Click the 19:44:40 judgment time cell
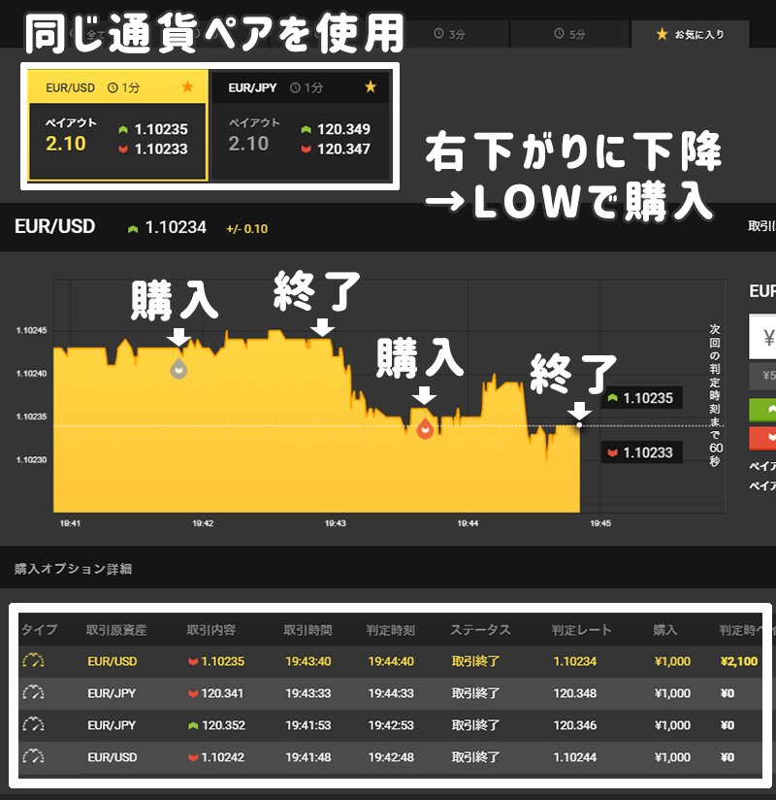This screenshot has width=776, height=800. 391,662
